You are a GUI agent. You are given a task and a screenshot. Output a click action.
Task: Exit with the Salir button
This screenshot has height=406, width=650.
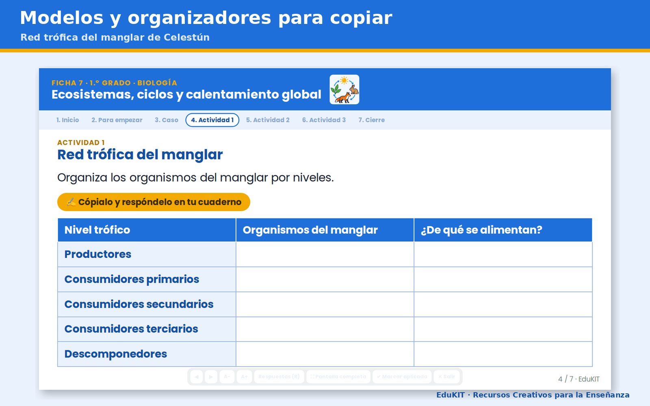(x=446, y=377)
